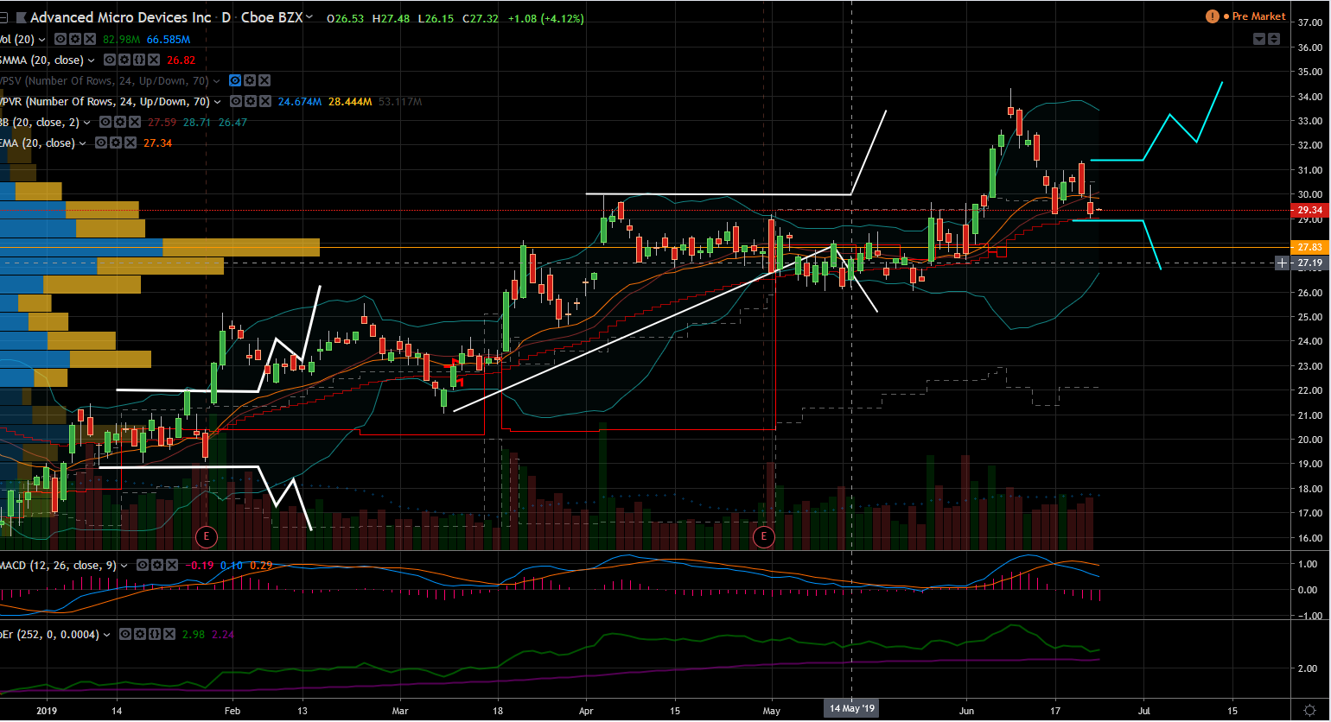This screenshot has width=1331, height=722.
Task: Remove the Vol (20) indicator
Action: pyautogui.click(x=89, y=39)
